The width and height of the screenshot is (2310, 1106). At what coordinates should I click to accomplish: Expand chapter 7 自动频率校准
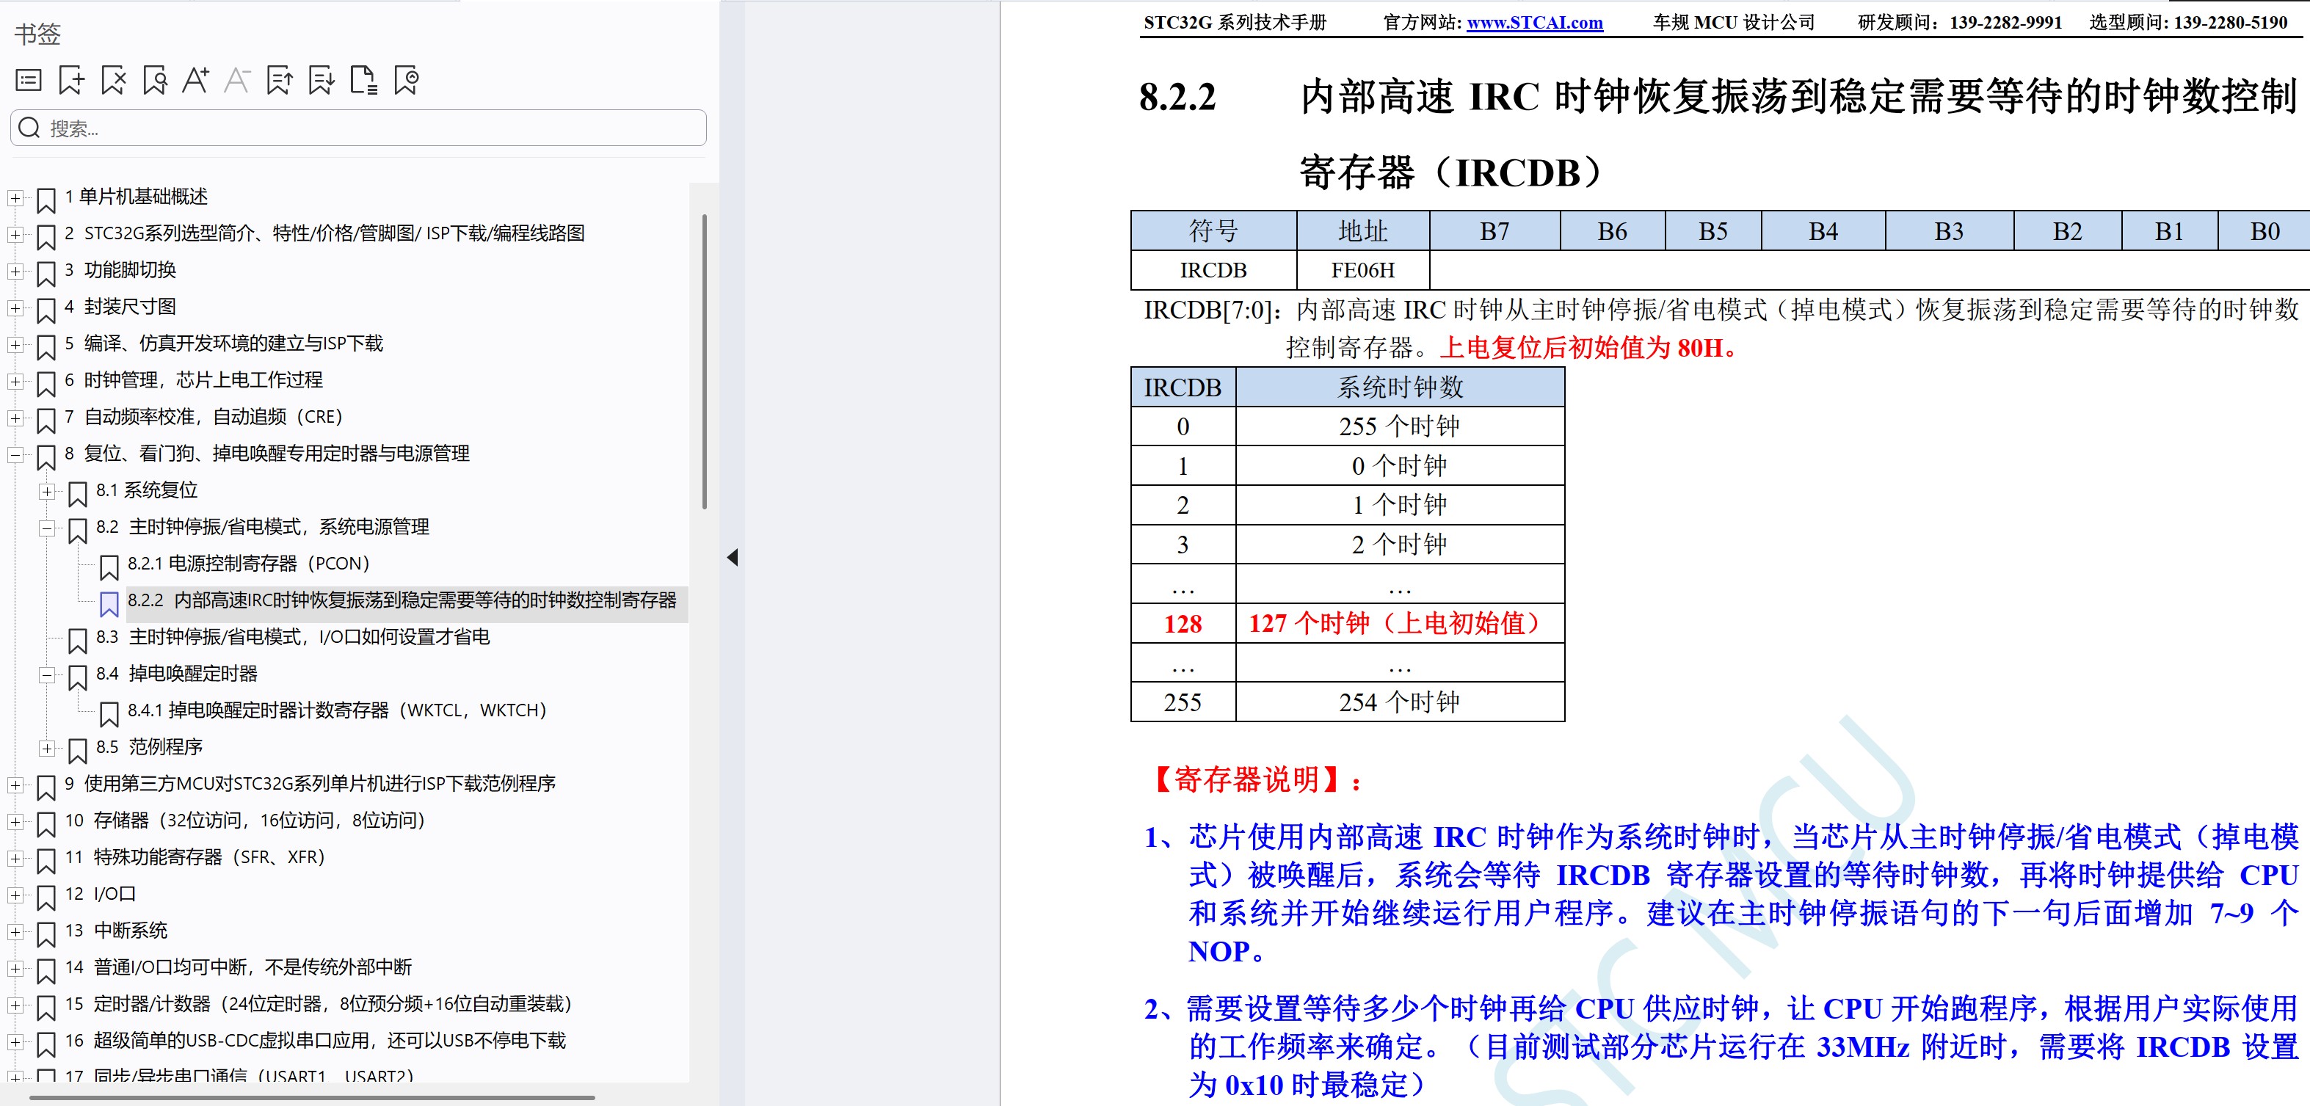(15, 418)
